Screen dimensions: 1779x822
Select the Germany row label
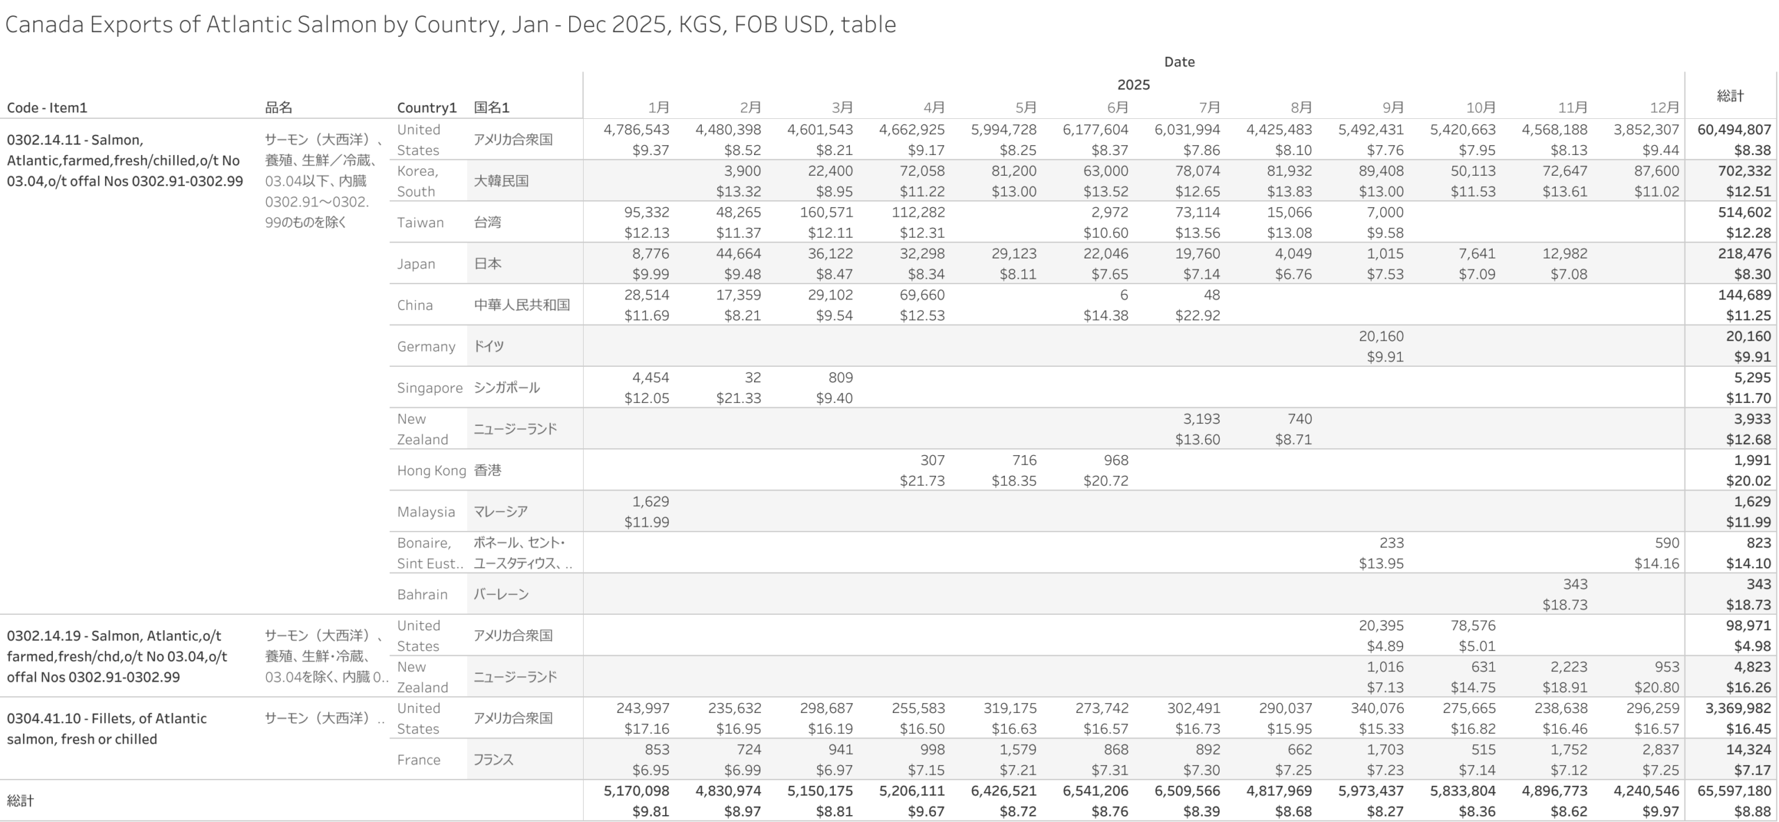426,346
